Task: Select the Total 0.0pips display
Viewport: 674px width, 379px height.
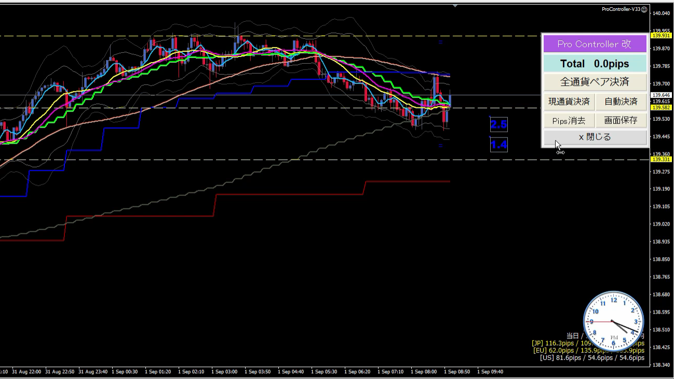Action: [x=595, y=64]
